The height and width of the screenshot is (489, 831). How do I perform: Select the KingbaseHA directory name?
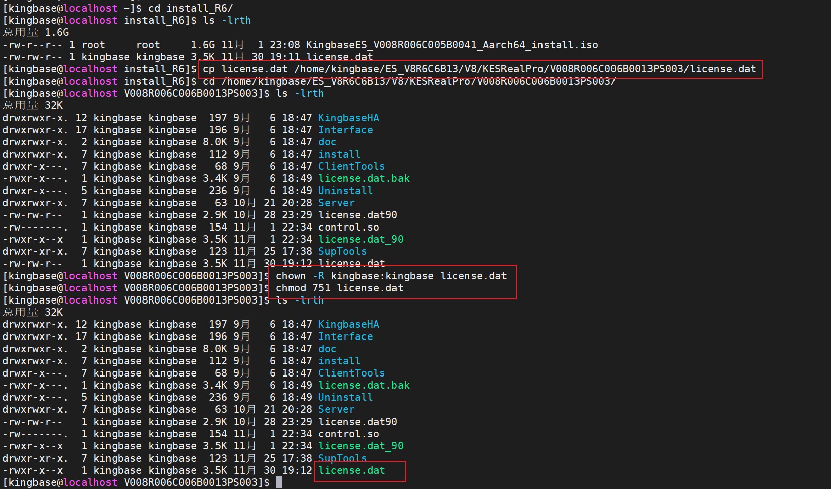(x=348, y=118)
